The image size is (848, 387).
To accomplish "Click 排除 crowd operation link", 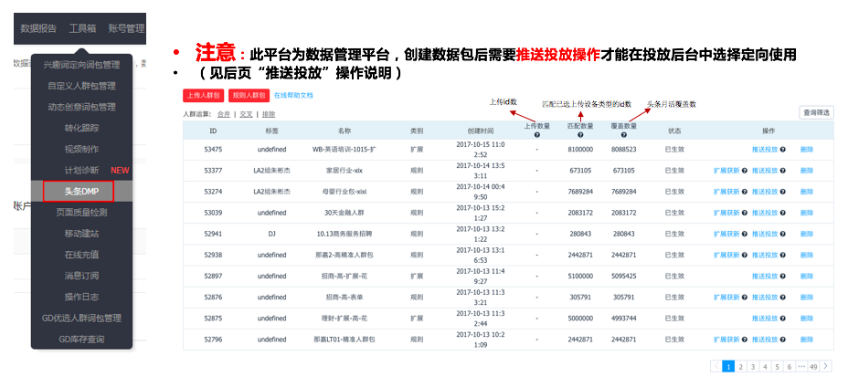I will click(x=269, y=114).
